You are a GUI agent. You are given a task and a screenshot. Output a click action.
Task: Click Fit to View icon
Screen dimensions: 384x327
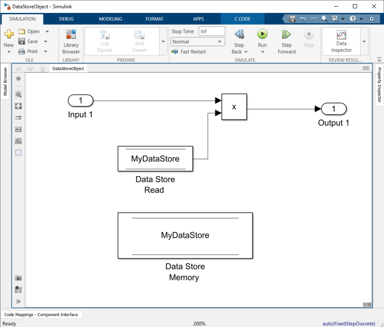18,106
